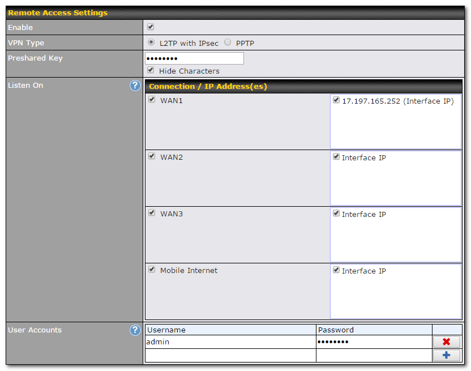Viewport: 471px width, 371px height.
Task: Uncheck the WAN1 connection
Action: coord(151,99)
